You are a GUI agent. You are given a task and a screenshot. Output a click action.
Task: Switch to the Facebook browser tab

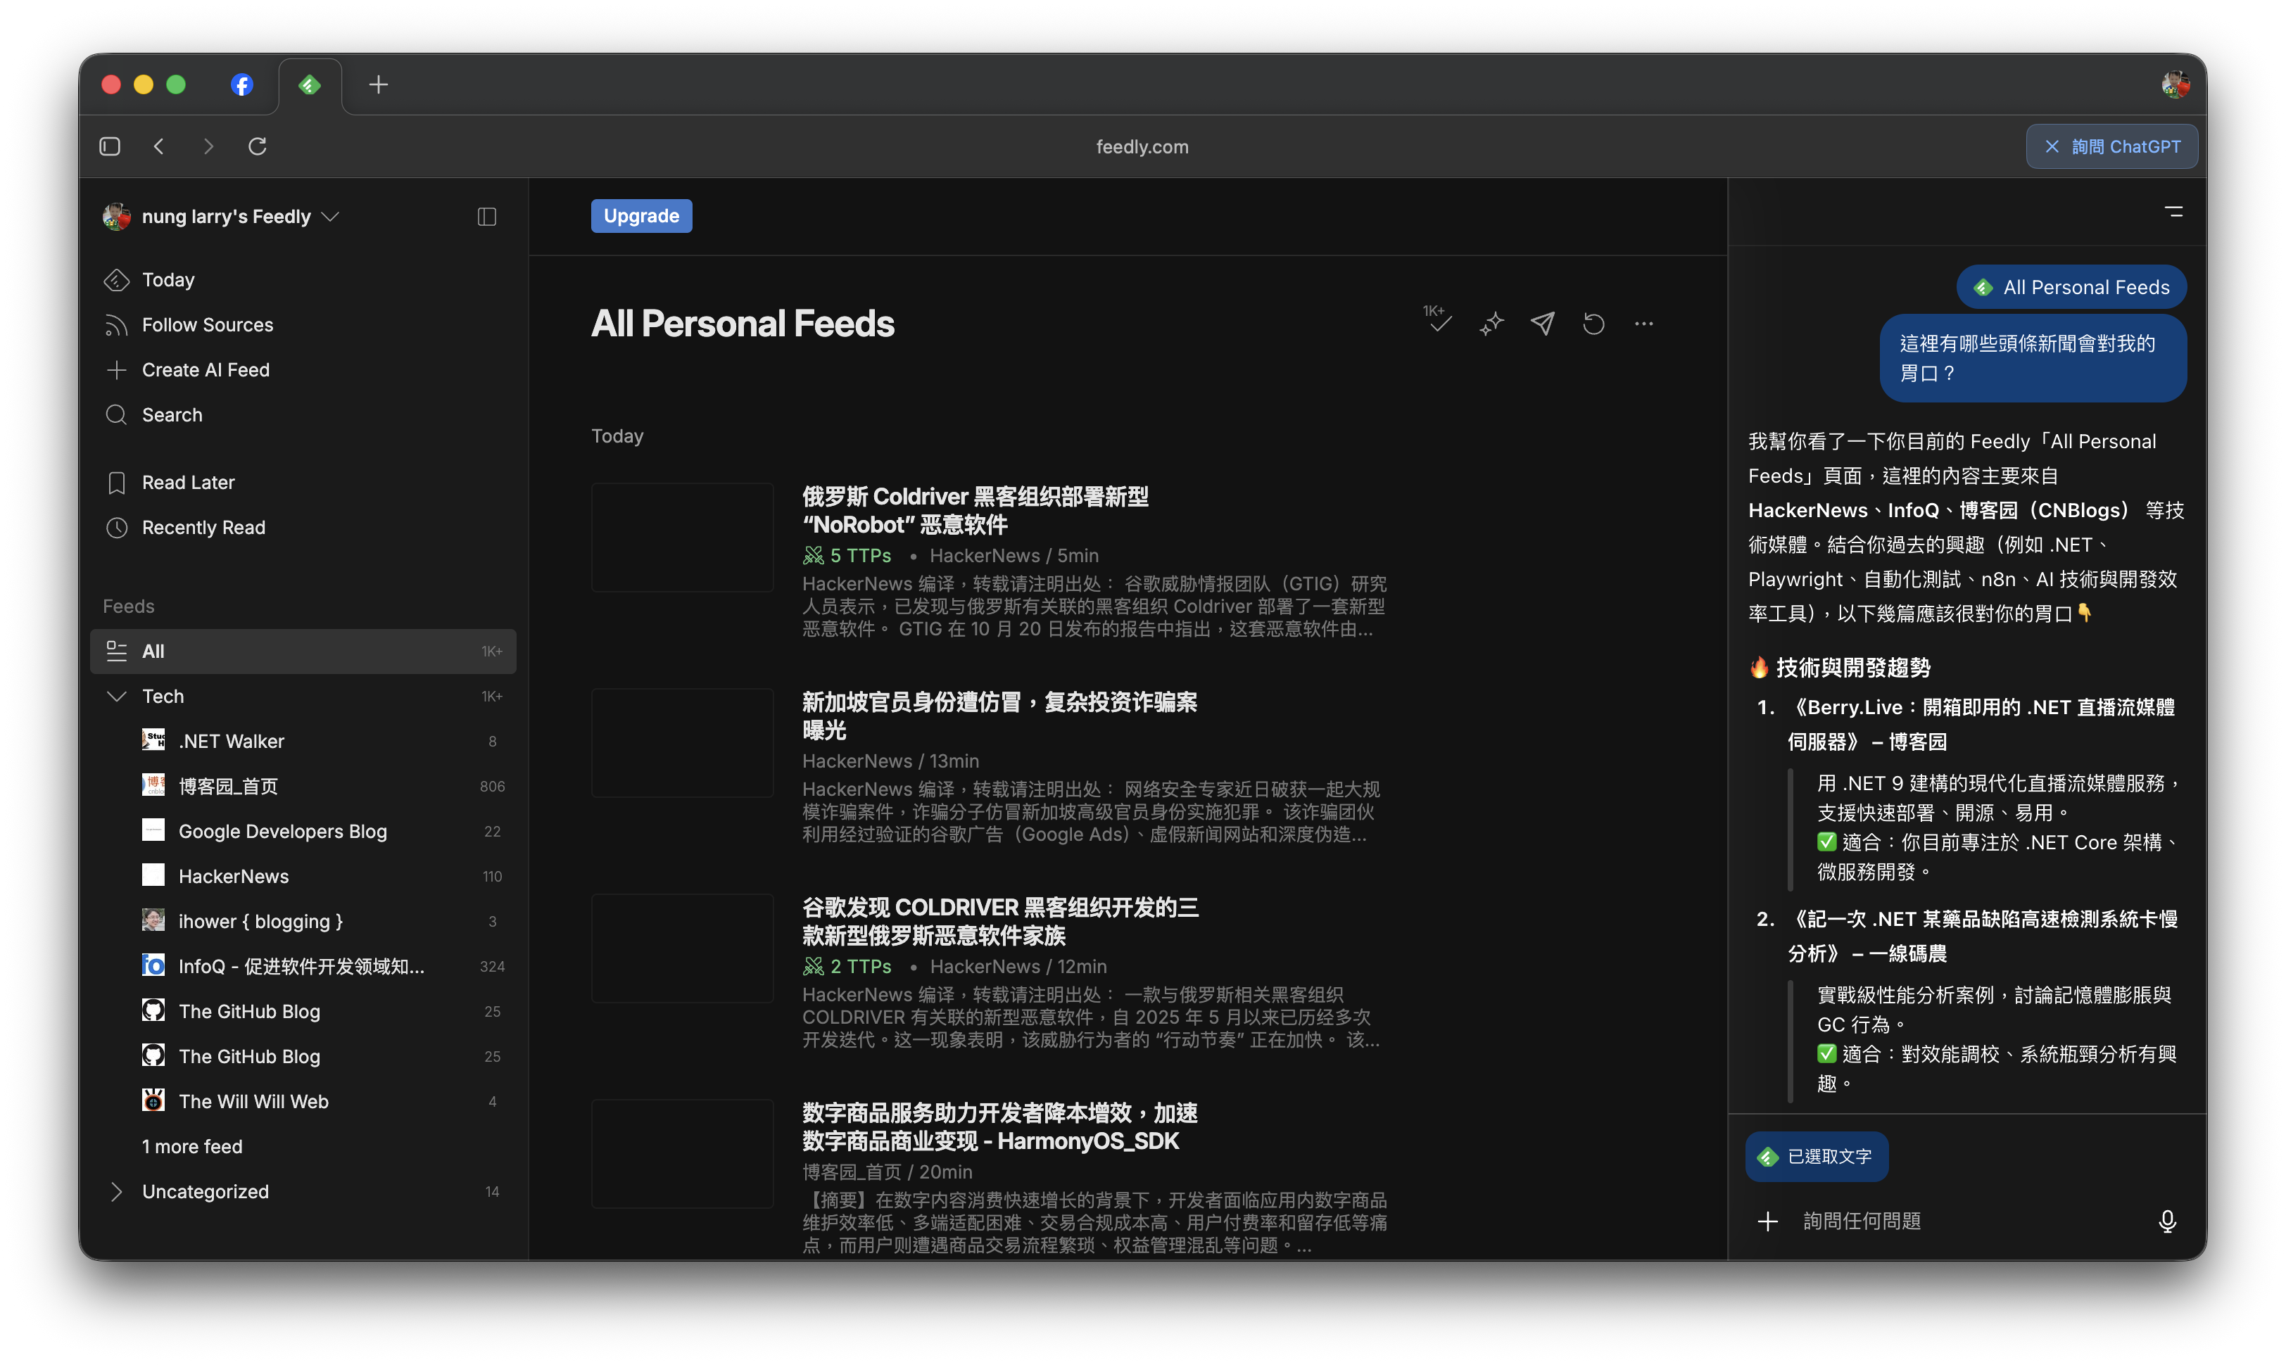click(241, 84)
